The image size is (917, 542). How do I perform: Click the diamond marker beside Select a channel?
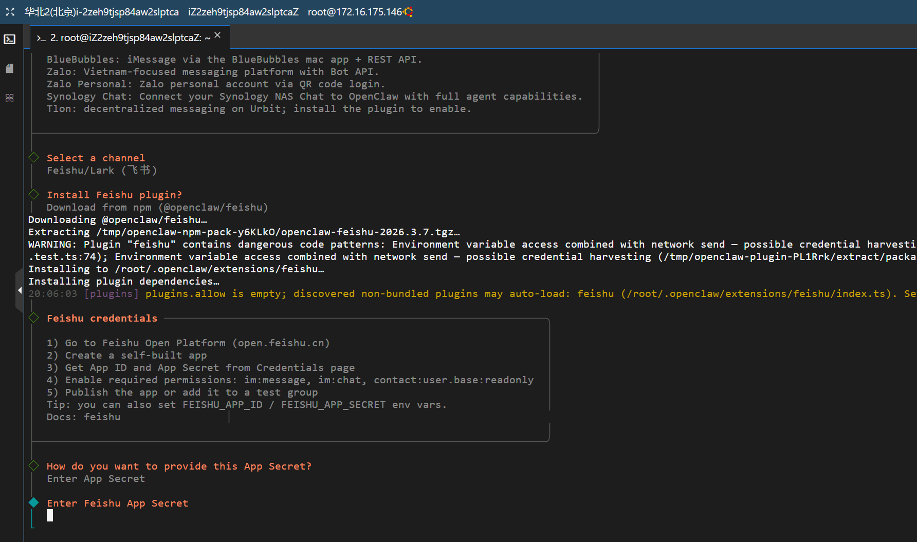pos(34,157)
